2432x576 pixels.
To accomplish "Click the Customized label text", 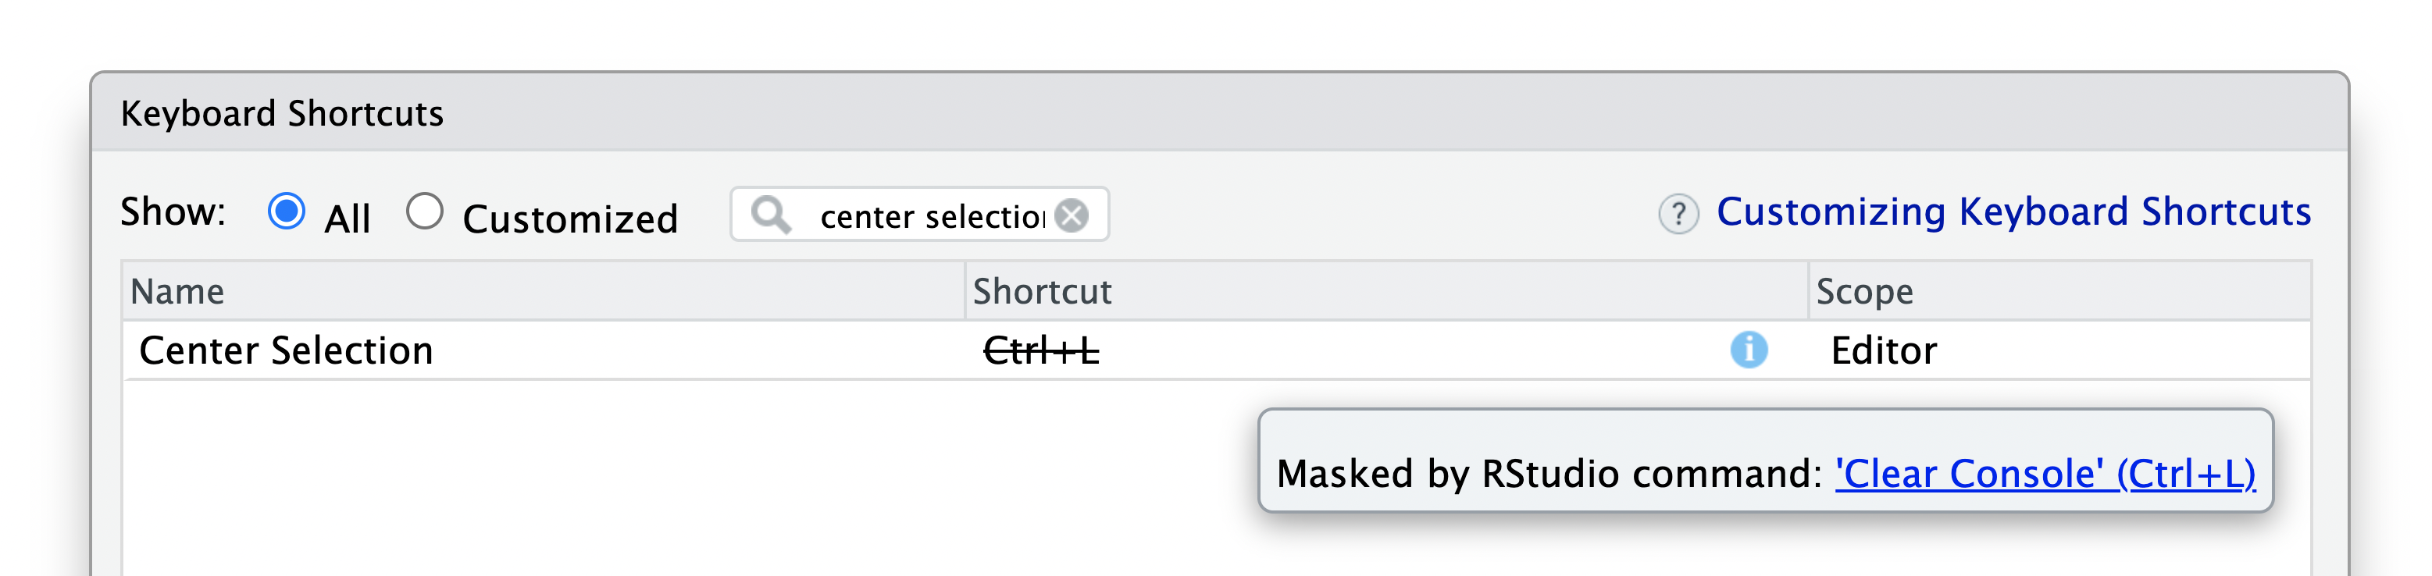I will click(570, 219).
